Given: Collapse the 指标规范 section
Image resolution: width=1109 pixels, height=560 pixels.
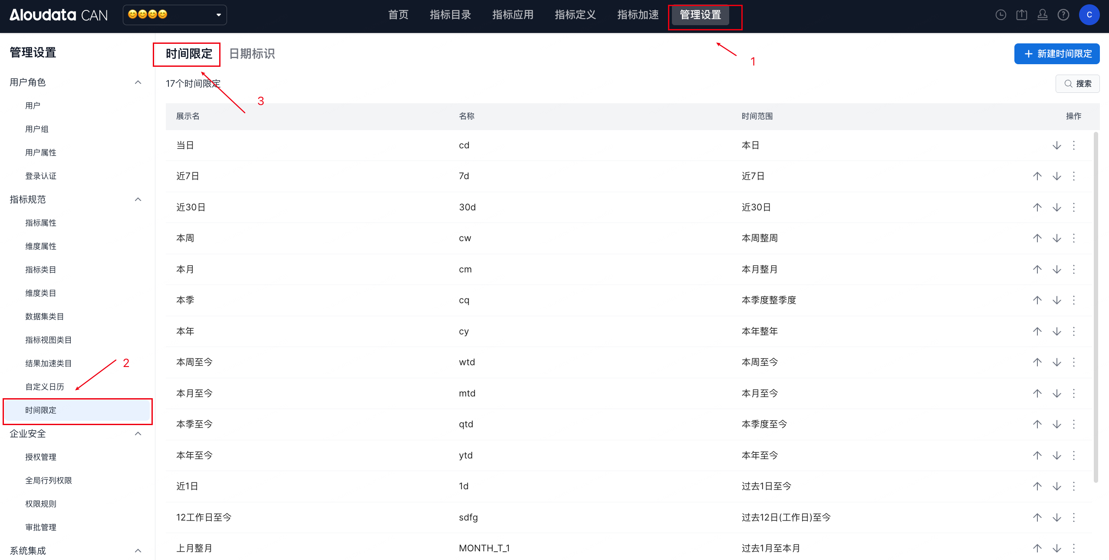Looking at the screenshot, I should coord(138,200).
